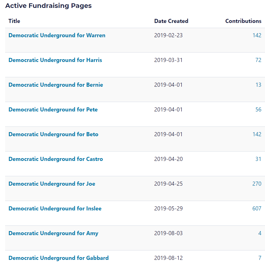Open Democratic Underground for Beto page

click(x=53, y=134)
